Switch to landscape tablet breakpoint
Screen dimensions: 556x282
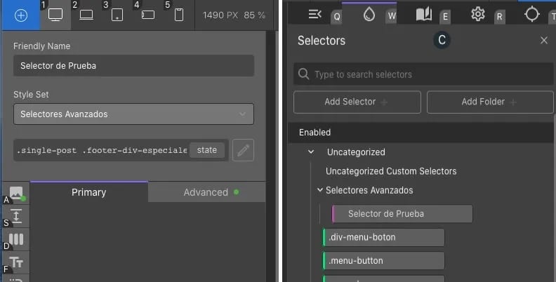[x=148, y=15]
